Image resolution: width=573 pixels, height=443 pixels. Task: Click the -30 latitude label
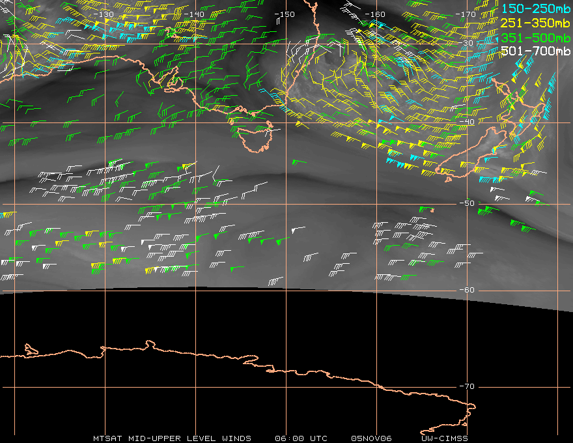click(466, 43)
